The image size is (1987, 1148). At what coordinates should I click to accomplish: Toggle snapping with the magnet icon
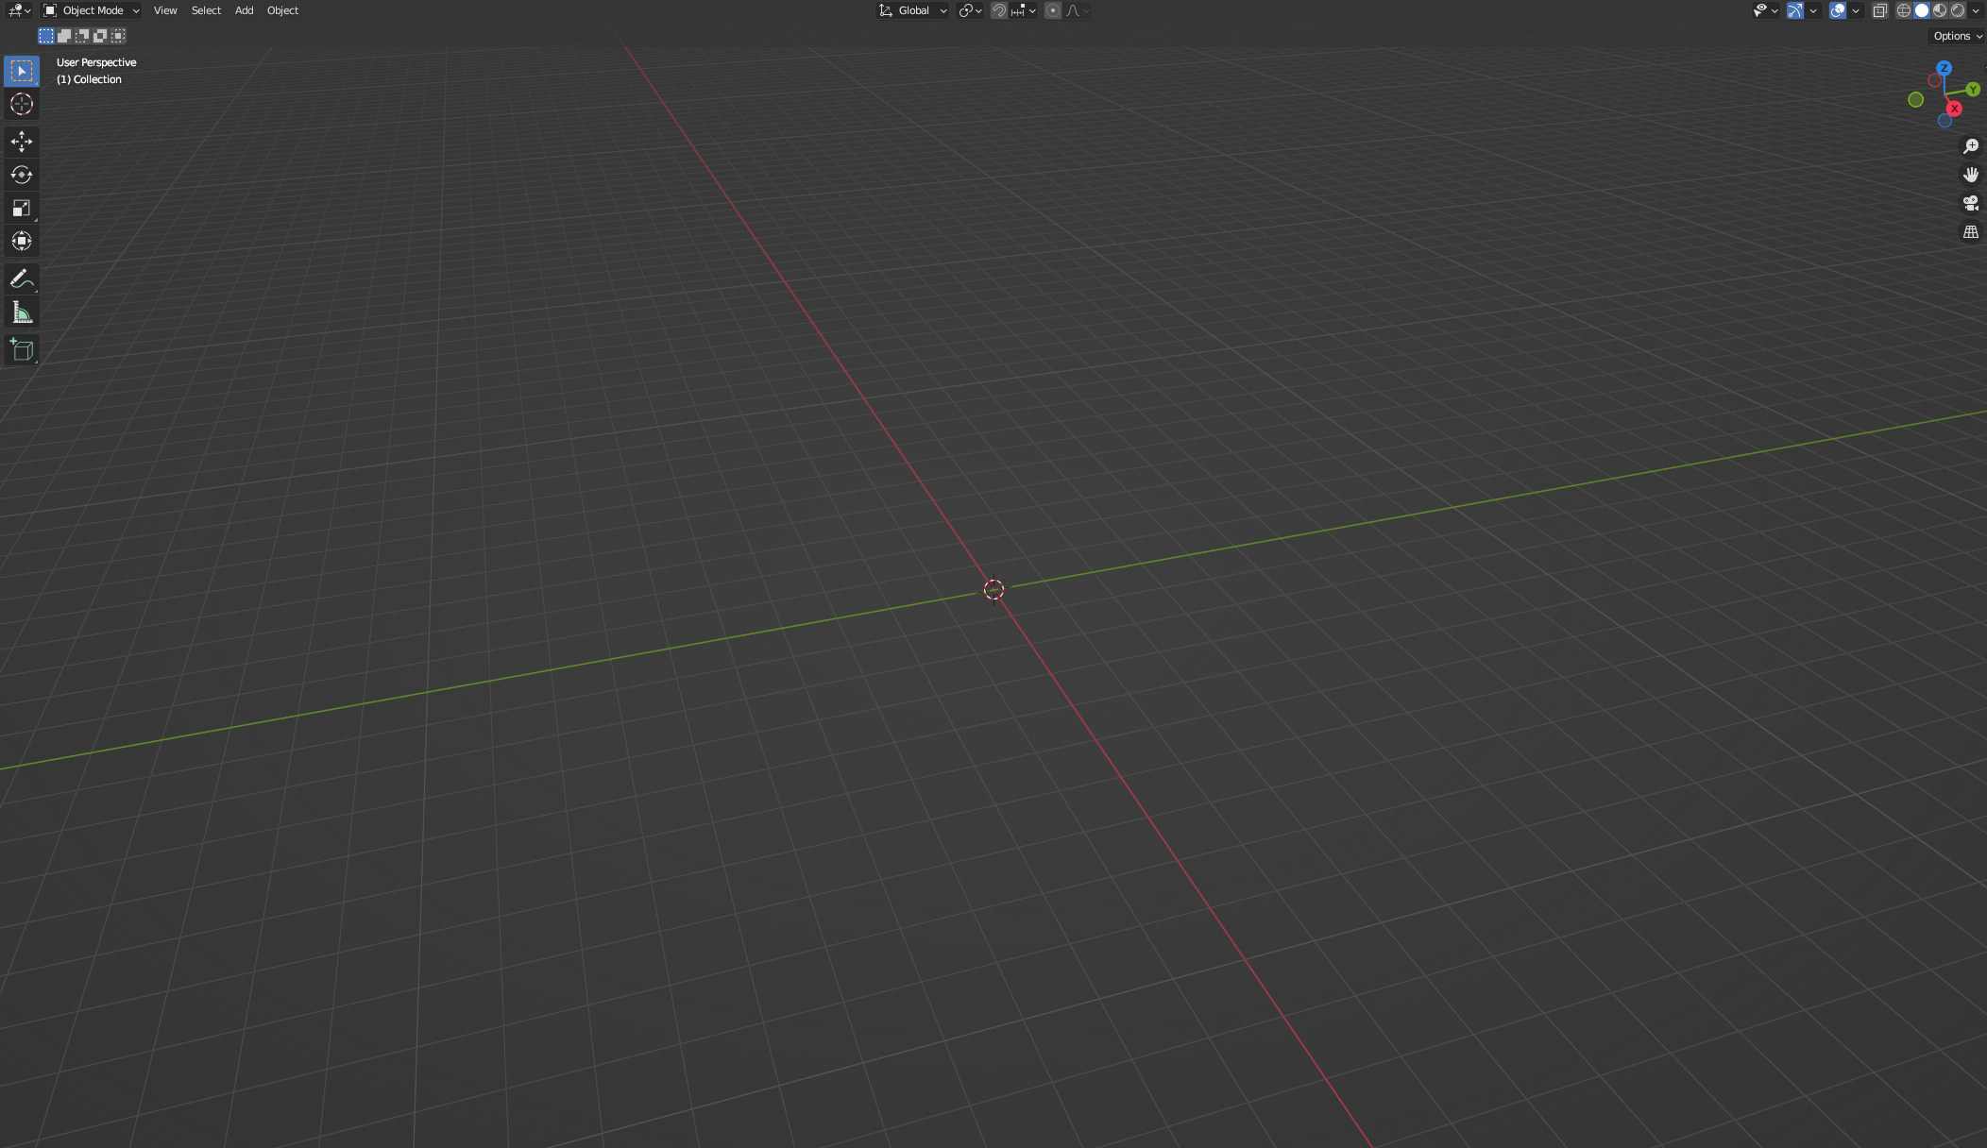pos(998,10)
